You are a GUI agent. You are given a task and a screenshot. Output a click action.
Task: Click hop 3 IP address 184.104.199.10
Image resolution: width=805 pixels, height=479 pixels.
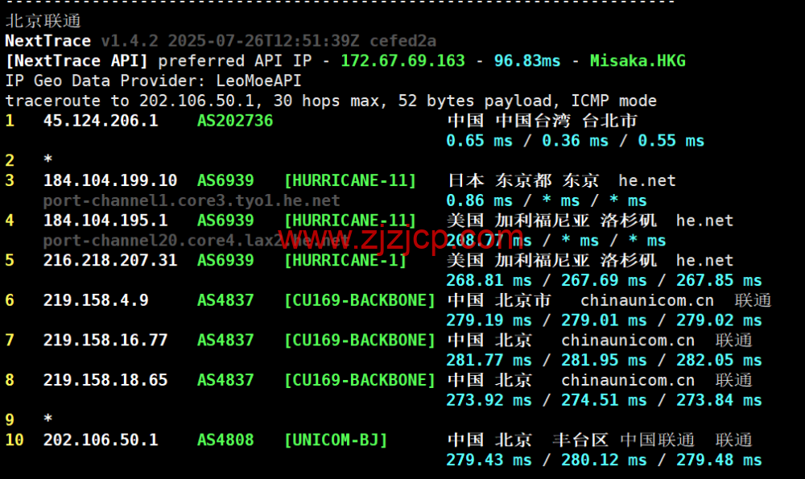[x=110, y=180]
